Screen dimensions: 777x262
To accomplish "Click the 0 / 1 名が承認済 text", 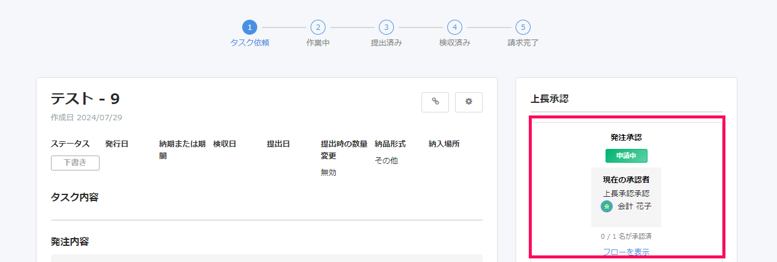I will pyautogui.click(x=626, y=236).
